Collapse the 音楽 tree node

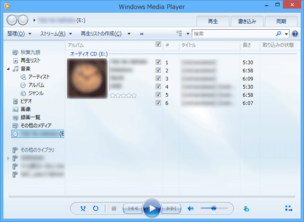(9, 69)
